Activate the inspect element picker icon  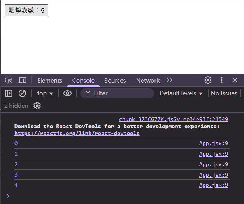pos(9,80)
